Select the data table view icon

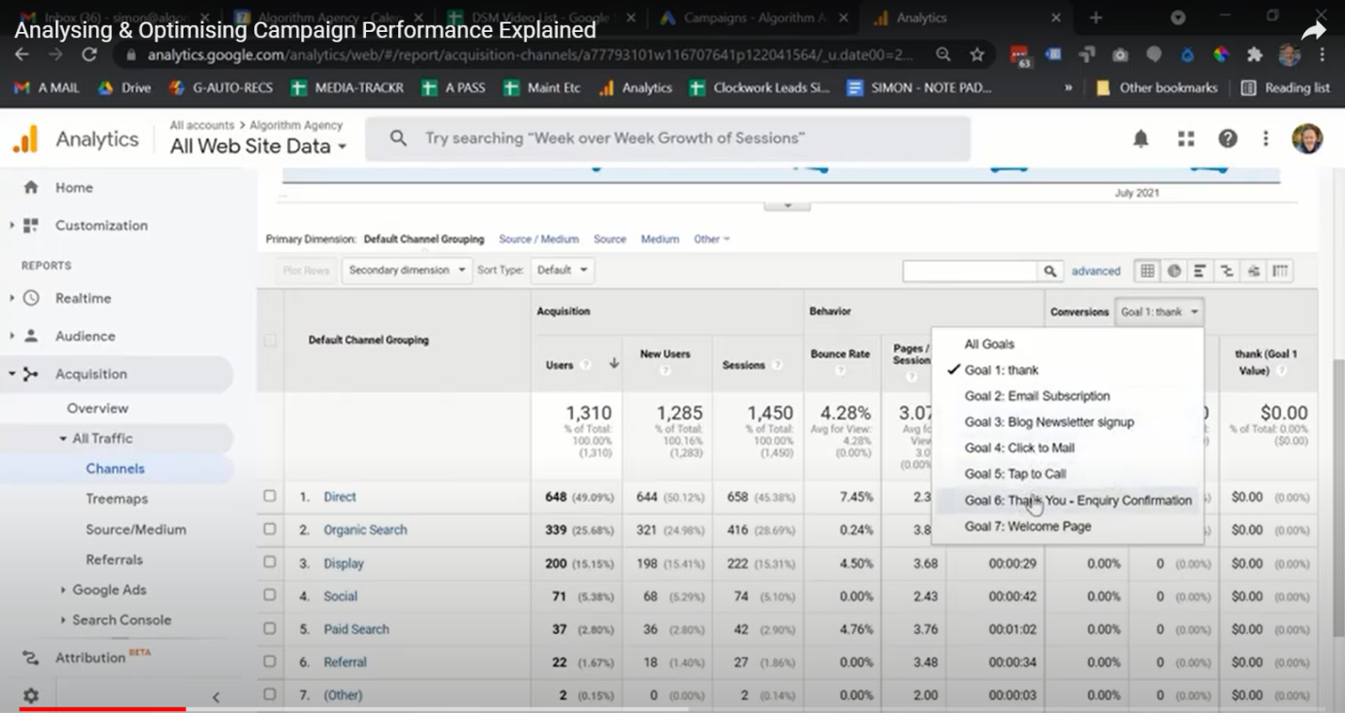point(1147,271)
